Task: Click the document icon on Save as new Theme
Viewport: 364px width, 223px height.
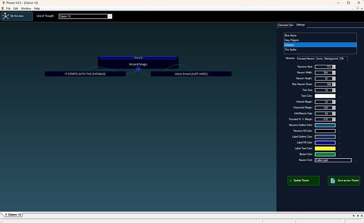Action: 333,181
